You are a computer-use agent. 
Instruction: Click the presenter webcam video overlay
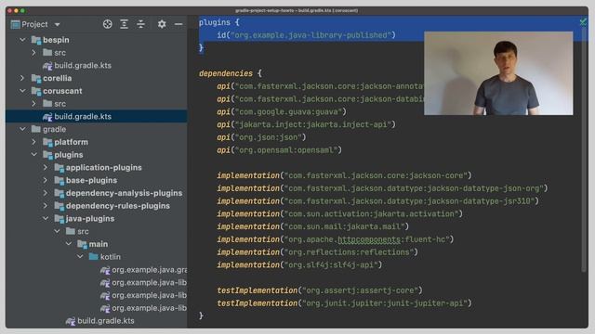click(x=498, y=73)
